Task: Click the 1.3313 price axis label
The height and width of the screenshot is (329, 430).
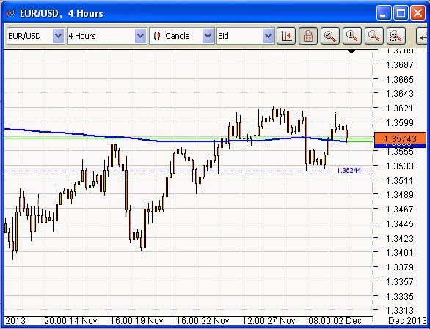Action: pos(399,311)
